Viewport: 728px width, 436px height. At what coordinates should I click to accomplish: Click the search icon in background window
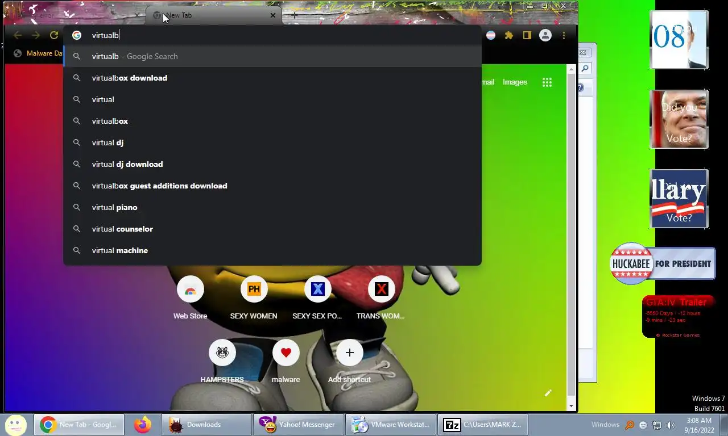pos(585,69)
